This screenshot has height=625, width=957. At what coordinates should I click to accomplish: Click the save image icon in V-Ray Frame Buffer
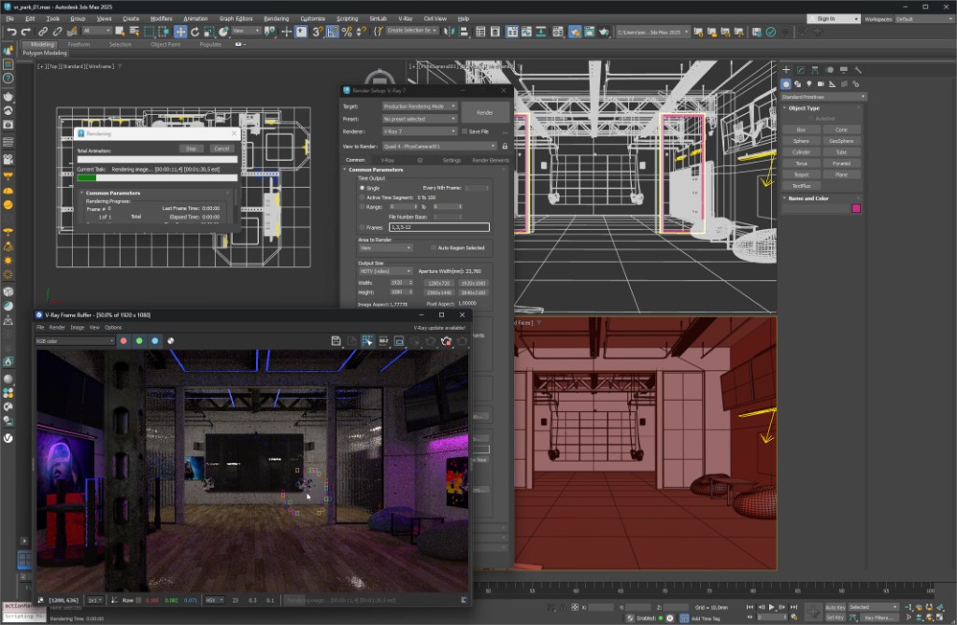336,341
